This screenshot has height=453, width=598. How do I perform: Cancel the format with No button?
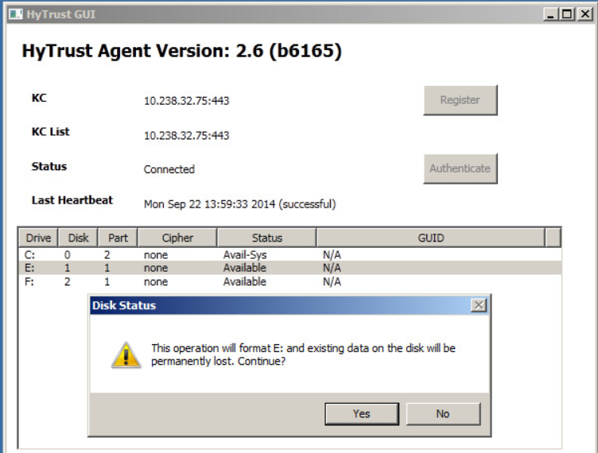(x=443, y=414)
